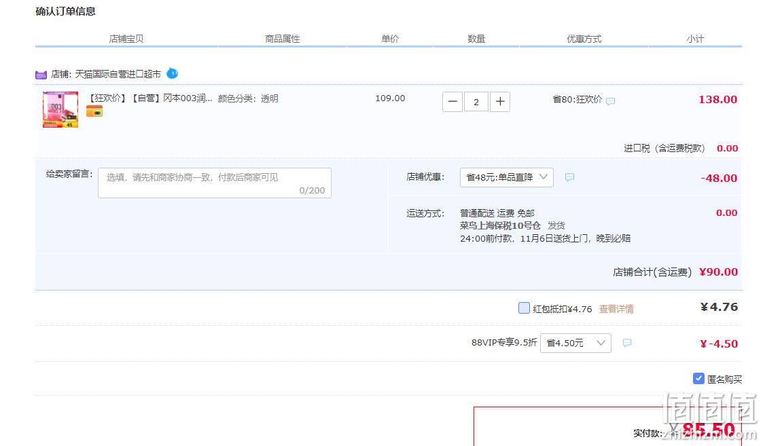The image size is (763, 446).
Task: Open the product thumbnail image
Action: (x=60, y=109)
